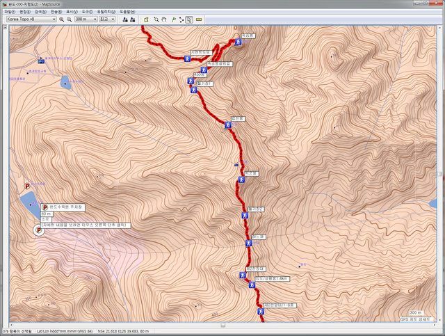
Task: Select the Map tool icon
Action: (x=146, y=19)
